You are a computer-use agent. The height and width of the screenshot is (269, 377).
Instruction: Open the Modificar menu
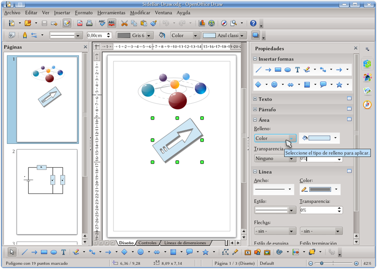pyautogui.click(x=140, y=13)
